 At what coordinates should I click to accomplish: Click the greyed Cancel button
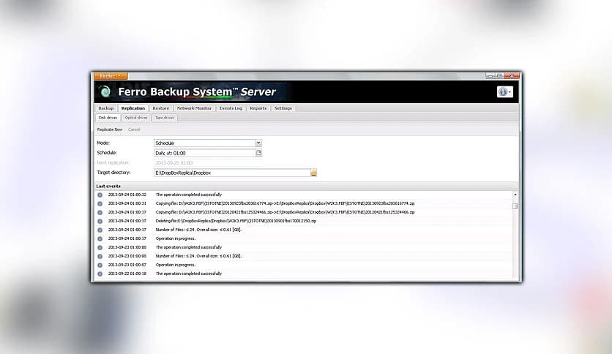click(x=134, y=129)
